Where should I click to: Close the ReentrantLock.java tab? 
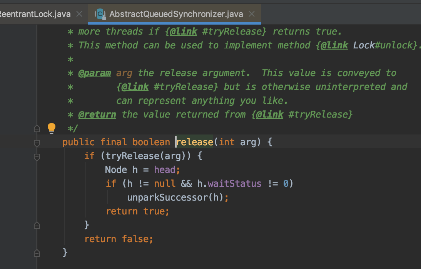coord(79,14)
